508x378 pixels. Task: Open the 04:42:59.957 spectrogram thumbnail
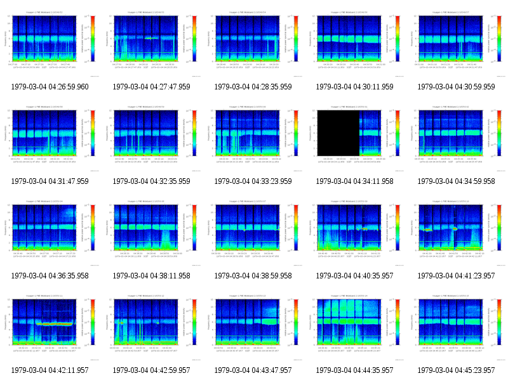click(151, 327)
